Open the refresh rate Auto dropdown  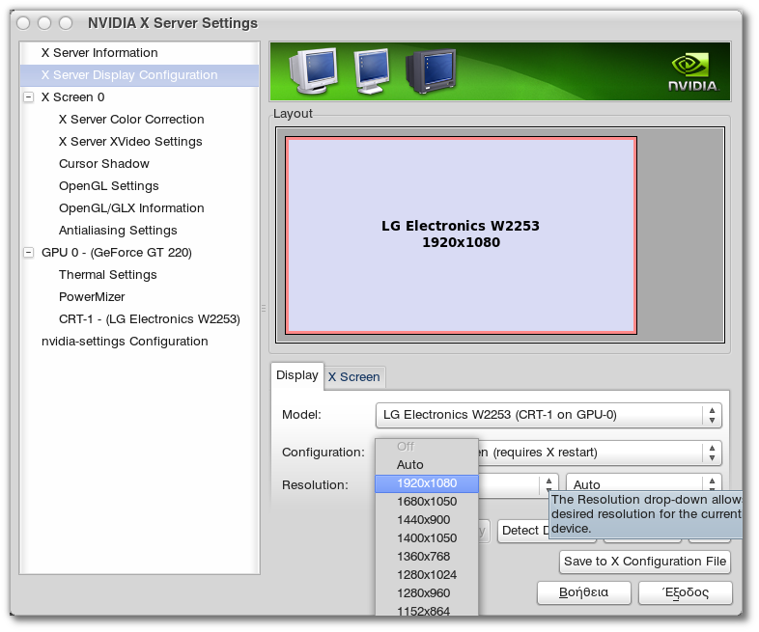[x=644, y=483]
